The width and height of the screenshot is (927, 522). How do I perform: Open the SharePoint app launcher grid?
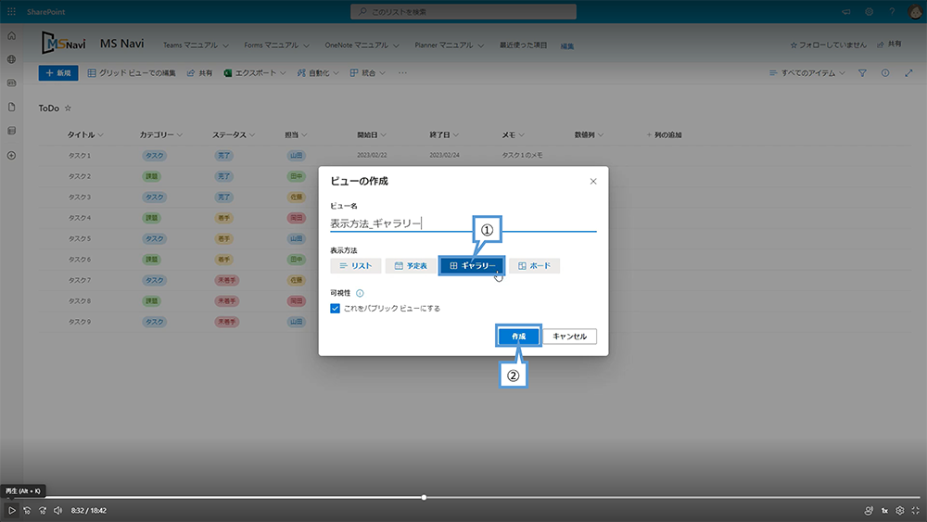point(11,12)
